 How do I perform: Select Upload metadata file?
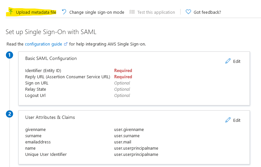[x=36, y=12]
